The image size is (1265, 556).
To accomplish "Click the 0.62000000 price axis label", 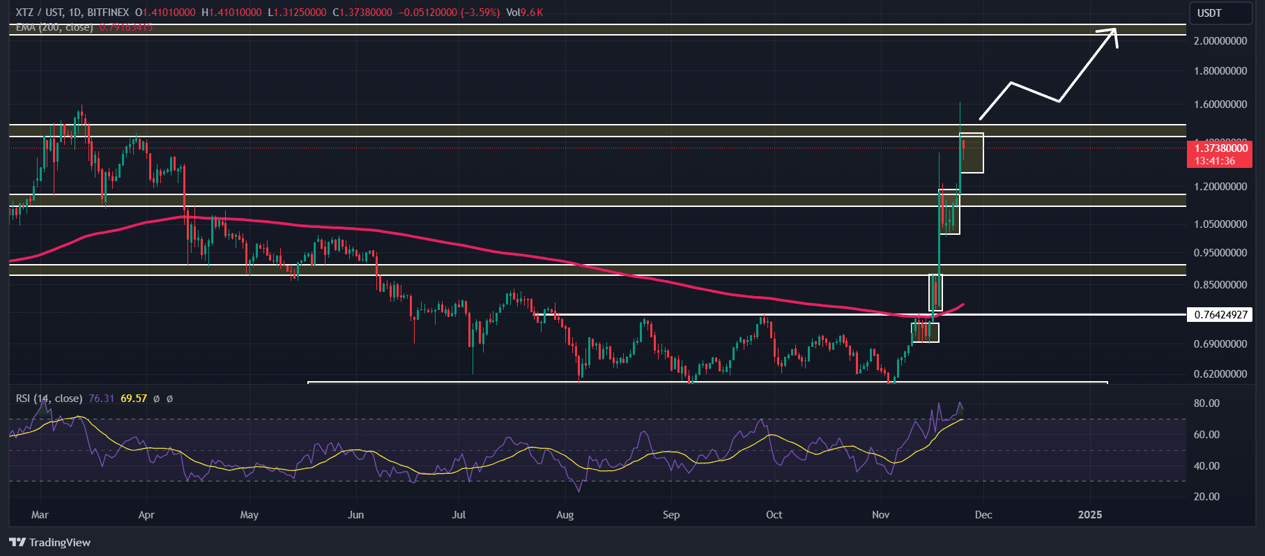I will click(1220, 374).
